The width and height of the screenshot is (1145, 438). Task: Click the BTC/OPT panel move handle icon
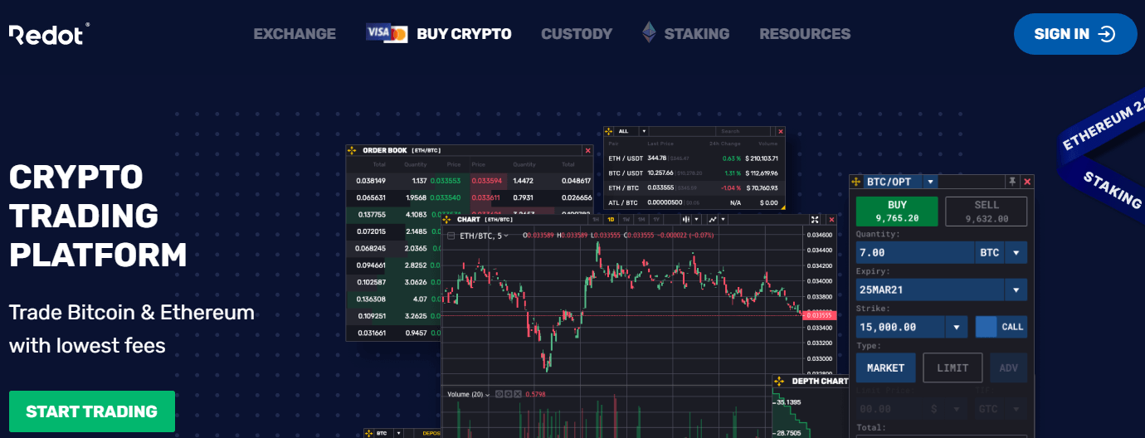855,182
